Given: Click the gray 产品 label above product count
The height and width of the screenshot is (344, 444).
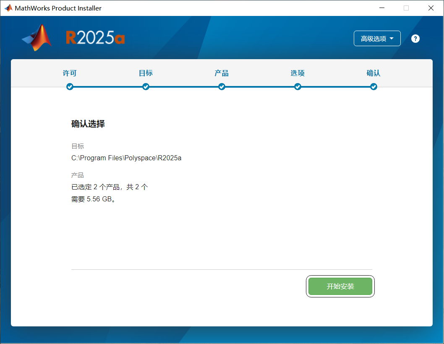Looking at the screenshot, I should (78, 175).
